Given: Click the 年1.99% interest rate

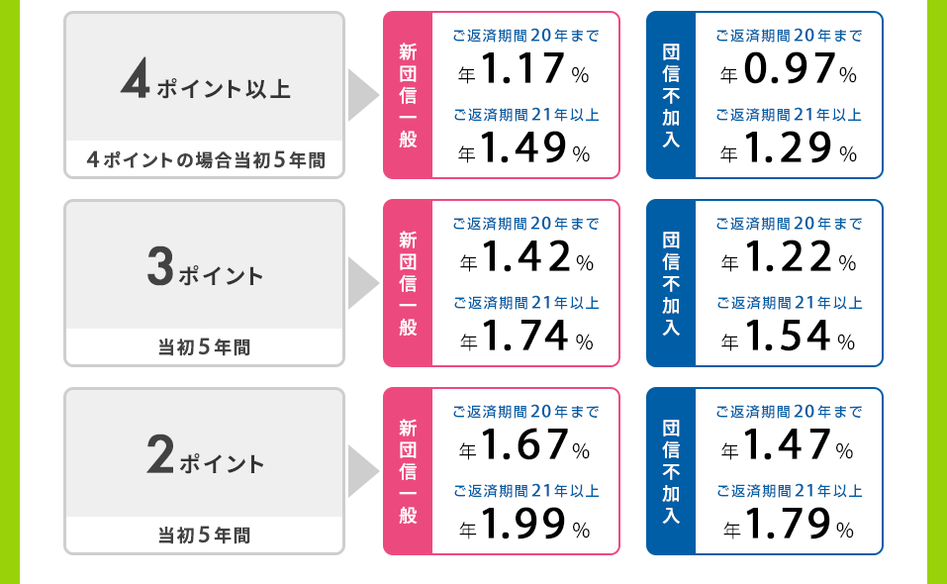Looking at the screenshot, I should [525, 526].
